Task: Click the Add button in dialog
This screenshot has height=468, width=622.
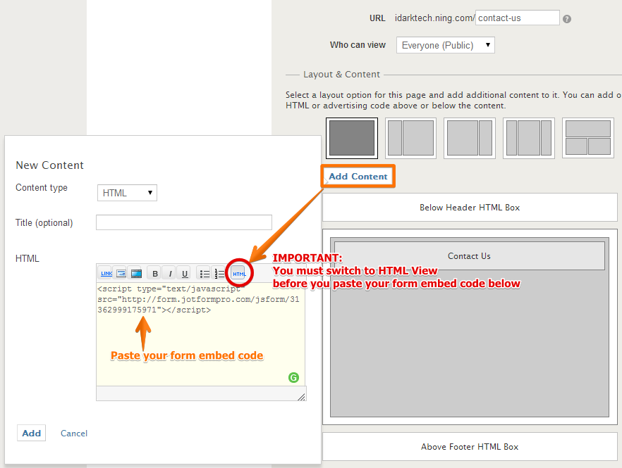Action: [32, 434]
